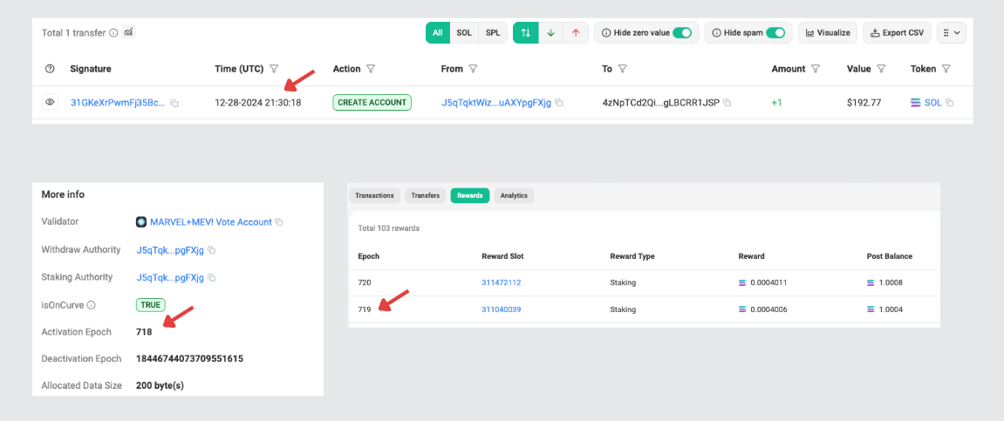
Task: Copy the MARVEL+MEV! Vote Account address
Action: coord(279,222)
